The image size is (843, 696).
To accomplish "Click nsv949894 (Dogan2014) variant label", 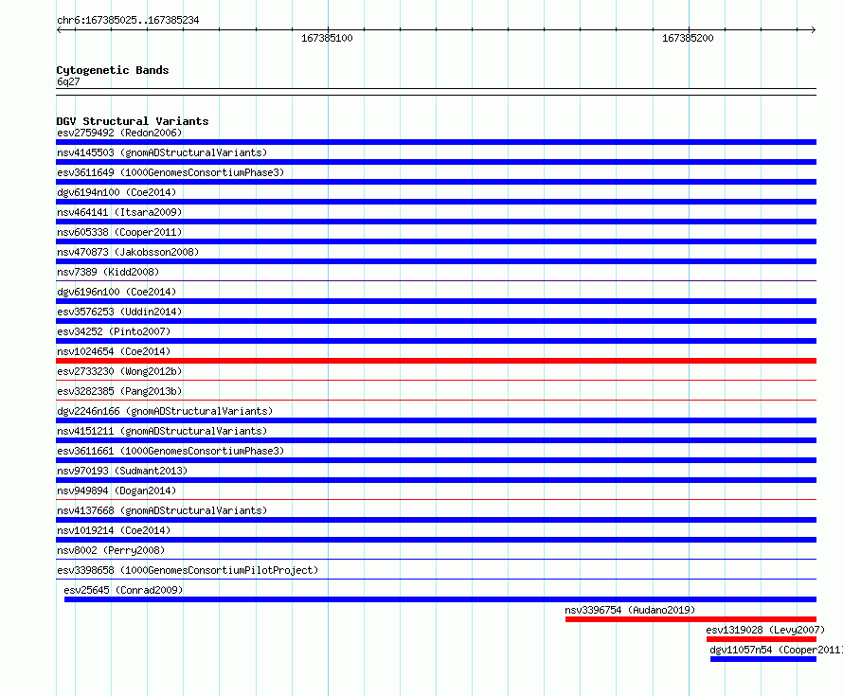I will pos(117,491).
